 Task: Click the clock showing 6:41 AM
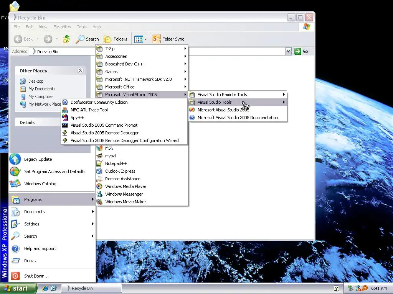click(379, 288)
